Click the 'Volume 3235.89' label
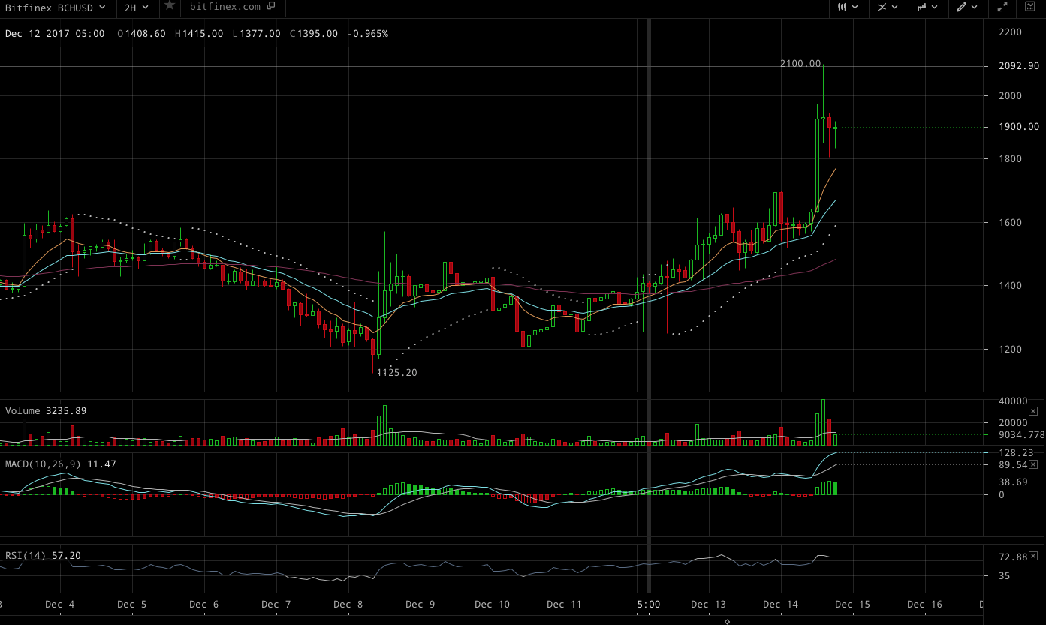 46,411
